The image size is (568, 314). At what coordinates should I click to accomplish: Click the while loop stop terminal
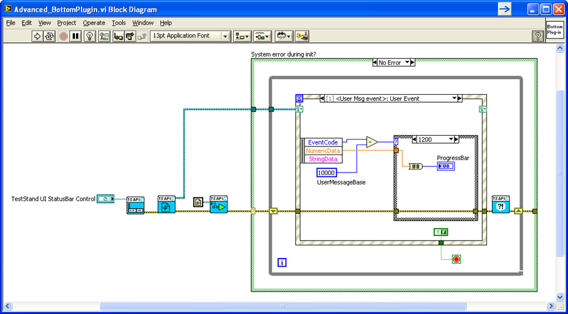[x=456, y=259]
